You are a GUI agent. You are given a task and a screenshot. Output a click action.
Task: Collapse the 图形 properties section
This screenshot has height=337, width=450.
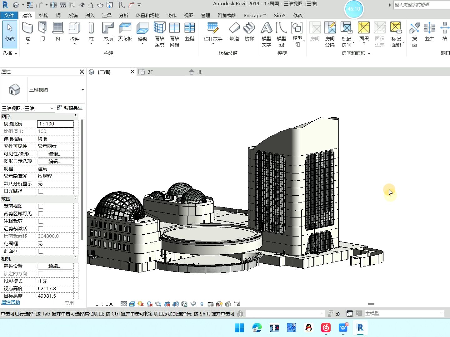[x=75, y=116]
